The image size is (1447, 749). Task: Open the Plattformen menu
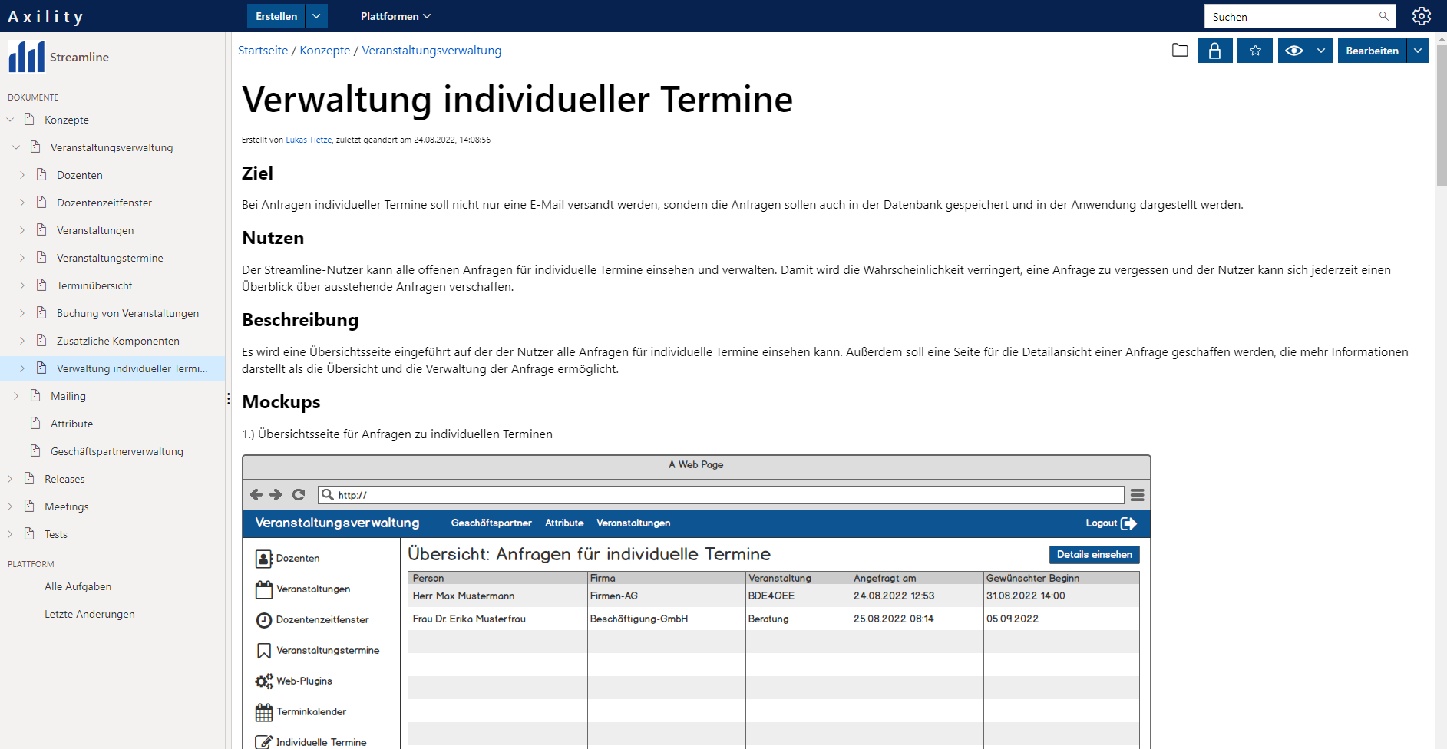coord(395,16)
